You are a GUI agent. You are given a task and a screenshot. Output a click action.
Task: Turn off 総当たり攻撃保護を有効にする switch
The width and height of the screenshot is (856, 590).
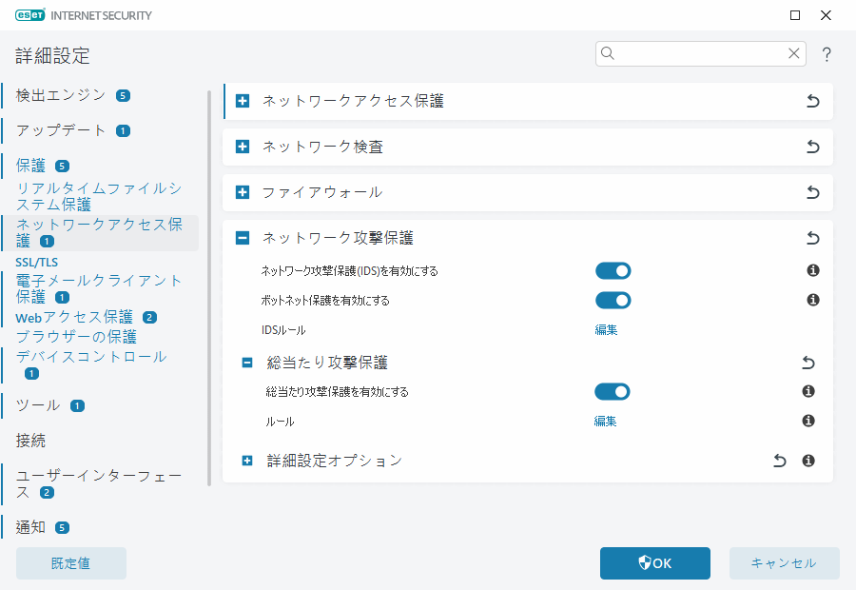613,392
